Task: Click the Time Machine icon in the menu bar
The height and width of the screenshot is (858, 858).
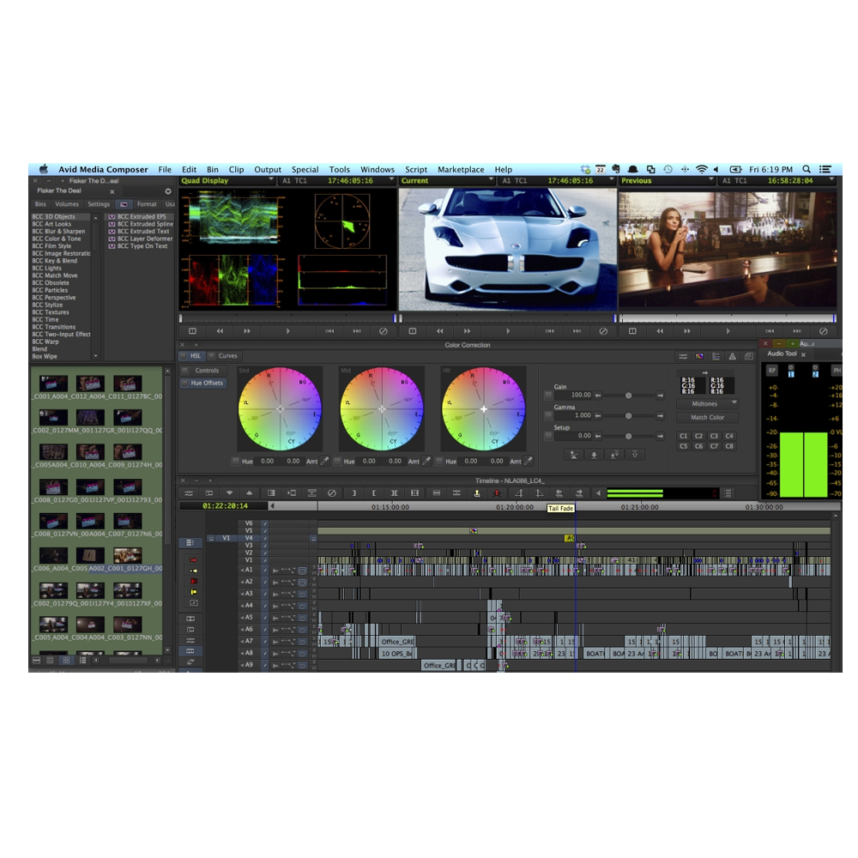Action: [x=668, y=169]
